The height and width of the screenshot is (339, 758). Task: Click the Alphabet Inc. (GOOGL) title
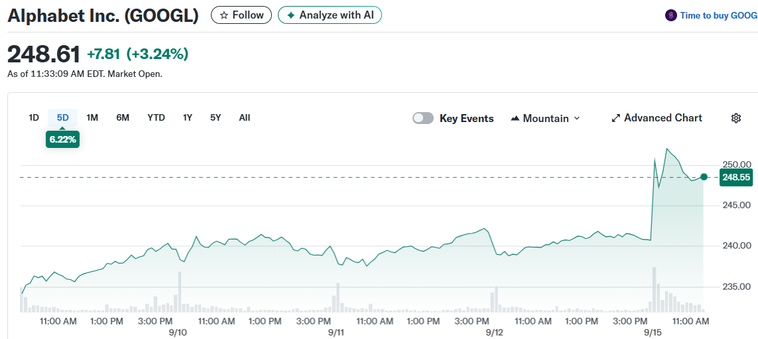click(103, 15)
